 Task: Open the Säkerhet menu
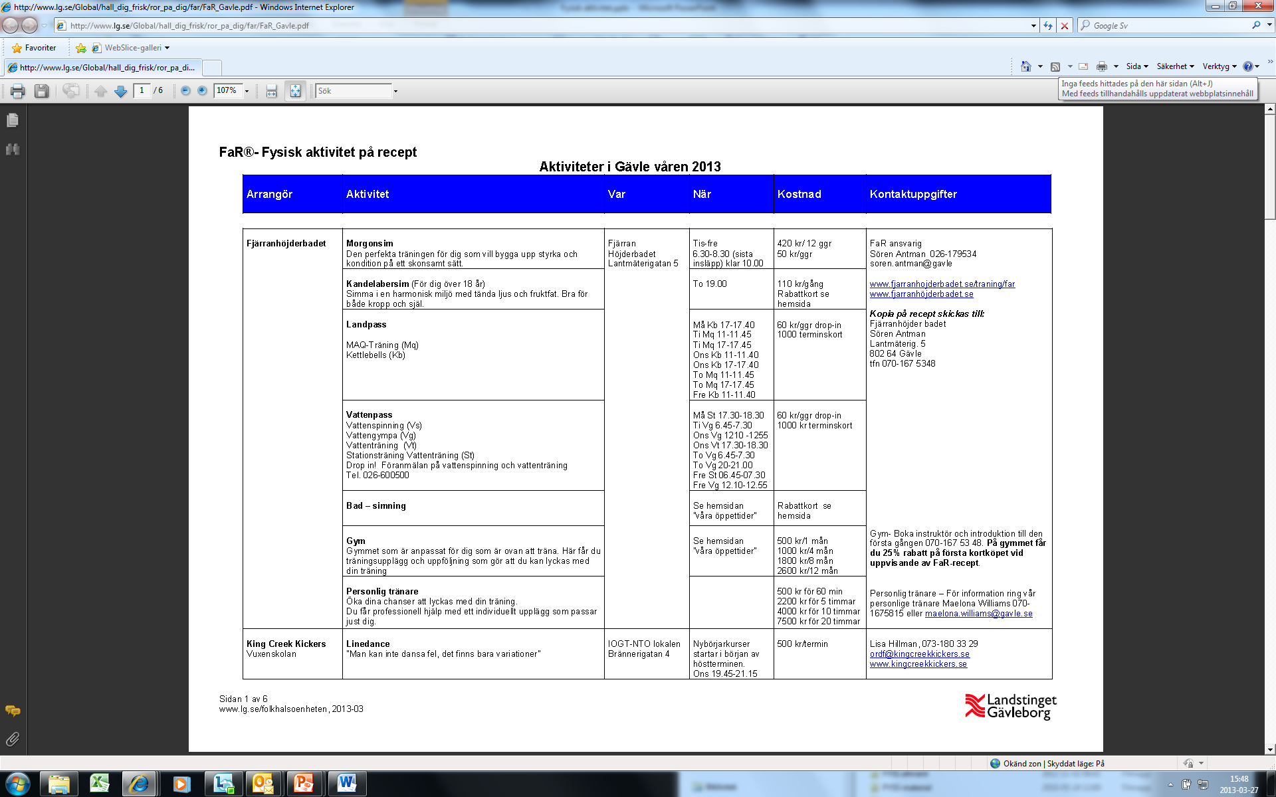[1175, 66]
